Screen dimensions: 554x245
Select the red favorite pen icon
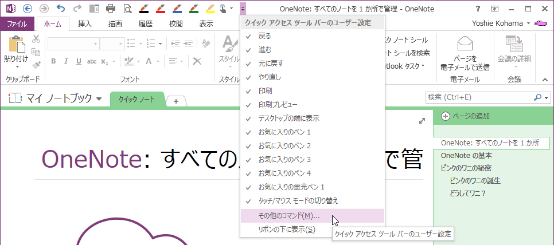[x=161, y=9]
